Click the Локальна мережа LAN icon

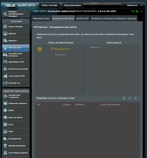point(5,103)
